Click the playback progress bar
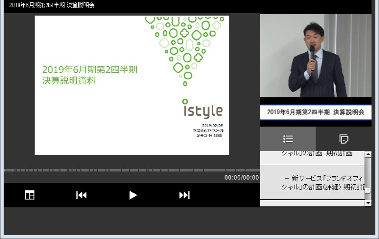 click(132, 170)
